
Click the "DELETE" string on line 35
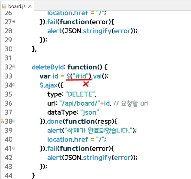click(80, 94)
